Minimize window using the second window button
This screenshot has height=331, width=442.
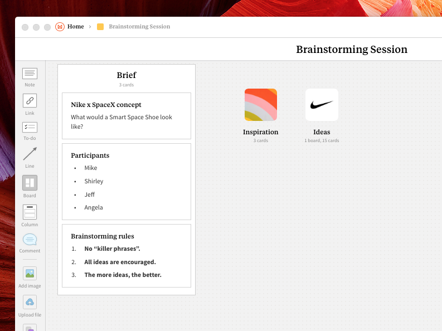[36, 27]
